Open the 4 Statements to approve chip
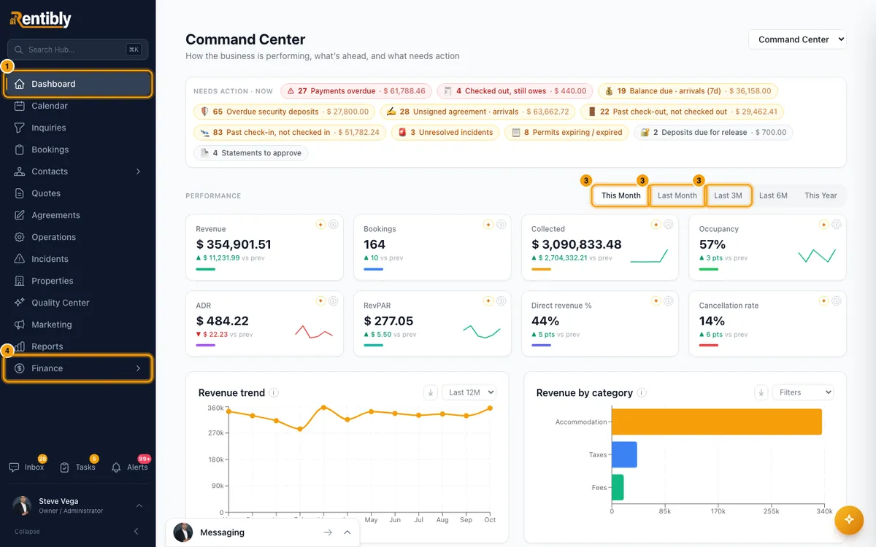 [250, 153]
